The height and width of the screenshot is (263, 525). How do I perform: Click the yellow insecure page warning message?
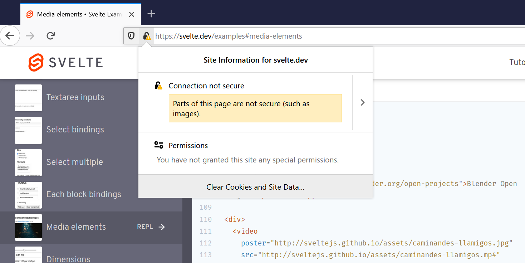coord(255,108)
